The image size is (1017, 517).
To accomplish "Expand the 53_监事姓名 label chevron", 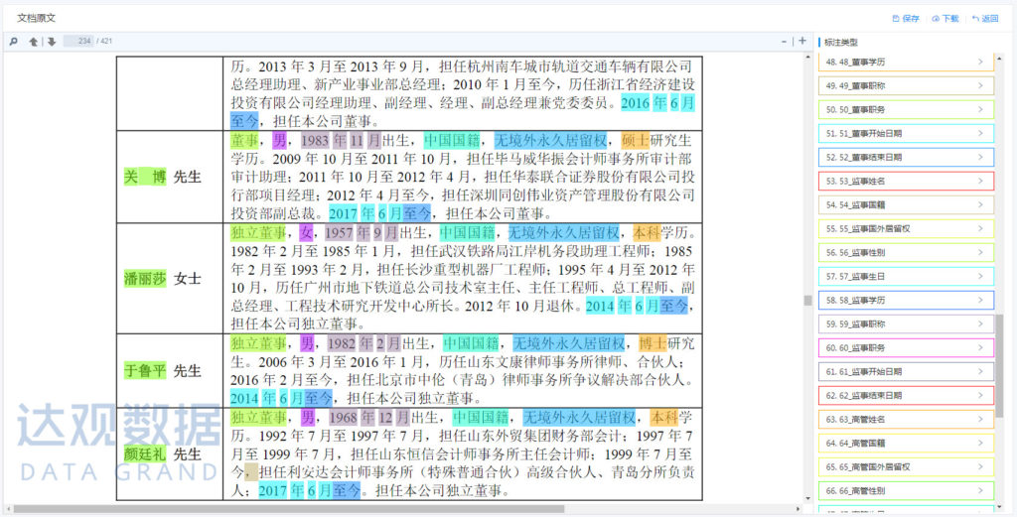I will (x=980, y=182).
